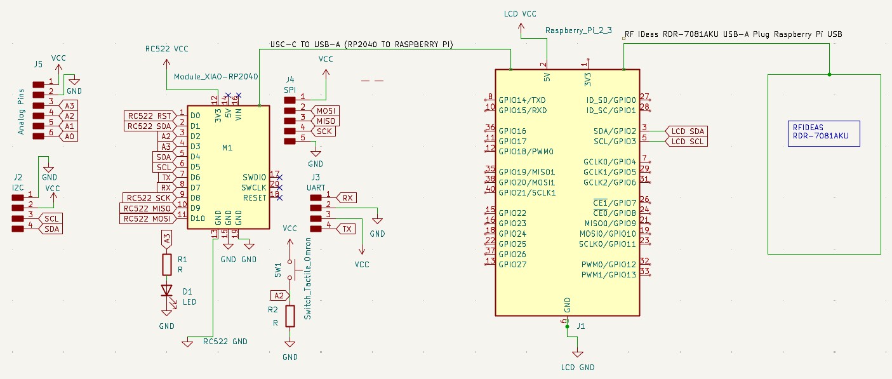Image resolution: width=892 pixels, height=379 pixels.
Task: Select the Raspberry_Pi_2_3 symbol name
Action: pyautogui.click(x=578, y=30)
